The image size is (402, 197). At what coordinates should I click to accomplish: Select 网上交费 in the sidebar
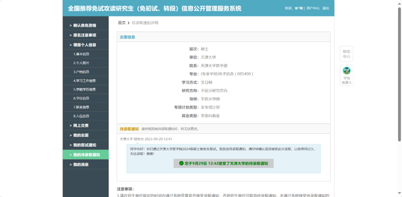[x=81, y=126]
